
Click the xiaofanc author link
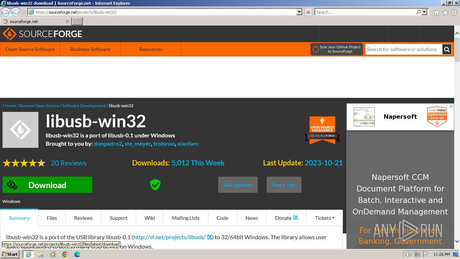(x=188, y=144)
